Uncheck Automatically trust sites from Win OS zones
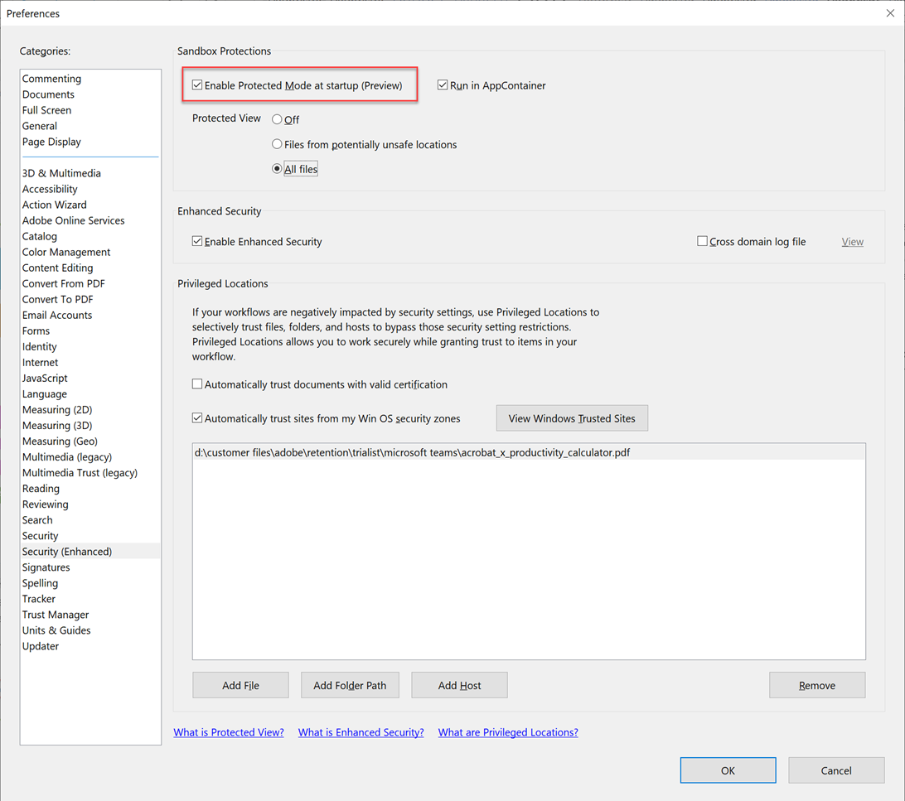Image resolution: width=905 pixels, height=801 pixels. pyautogui.click(x=197, y=418)
